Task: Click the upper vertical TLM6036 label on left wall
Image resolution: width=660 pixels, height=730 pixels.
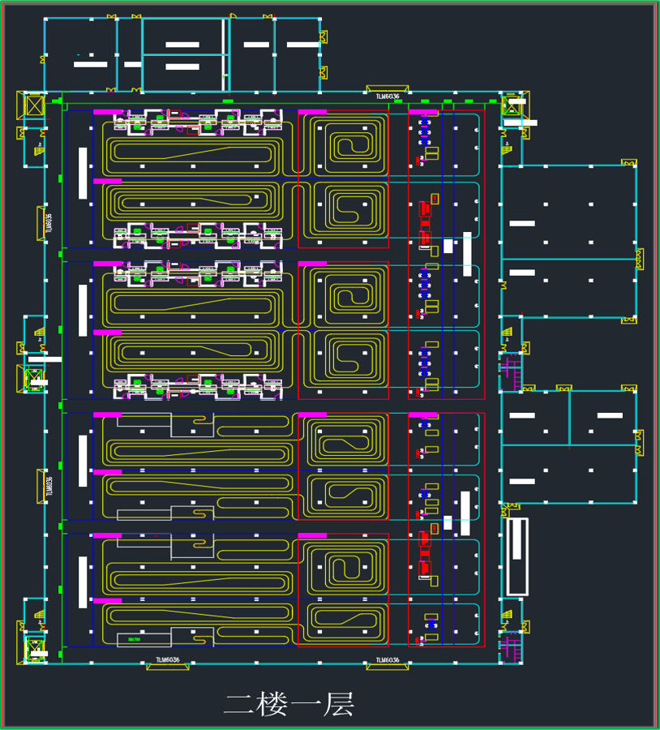Action: coord(49,223)
